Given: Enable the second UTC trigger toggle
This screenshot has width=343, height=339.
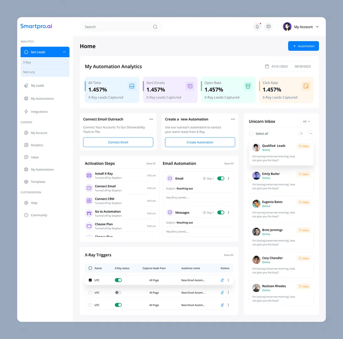Looking at the screenshot, I should tap(118, 292).
